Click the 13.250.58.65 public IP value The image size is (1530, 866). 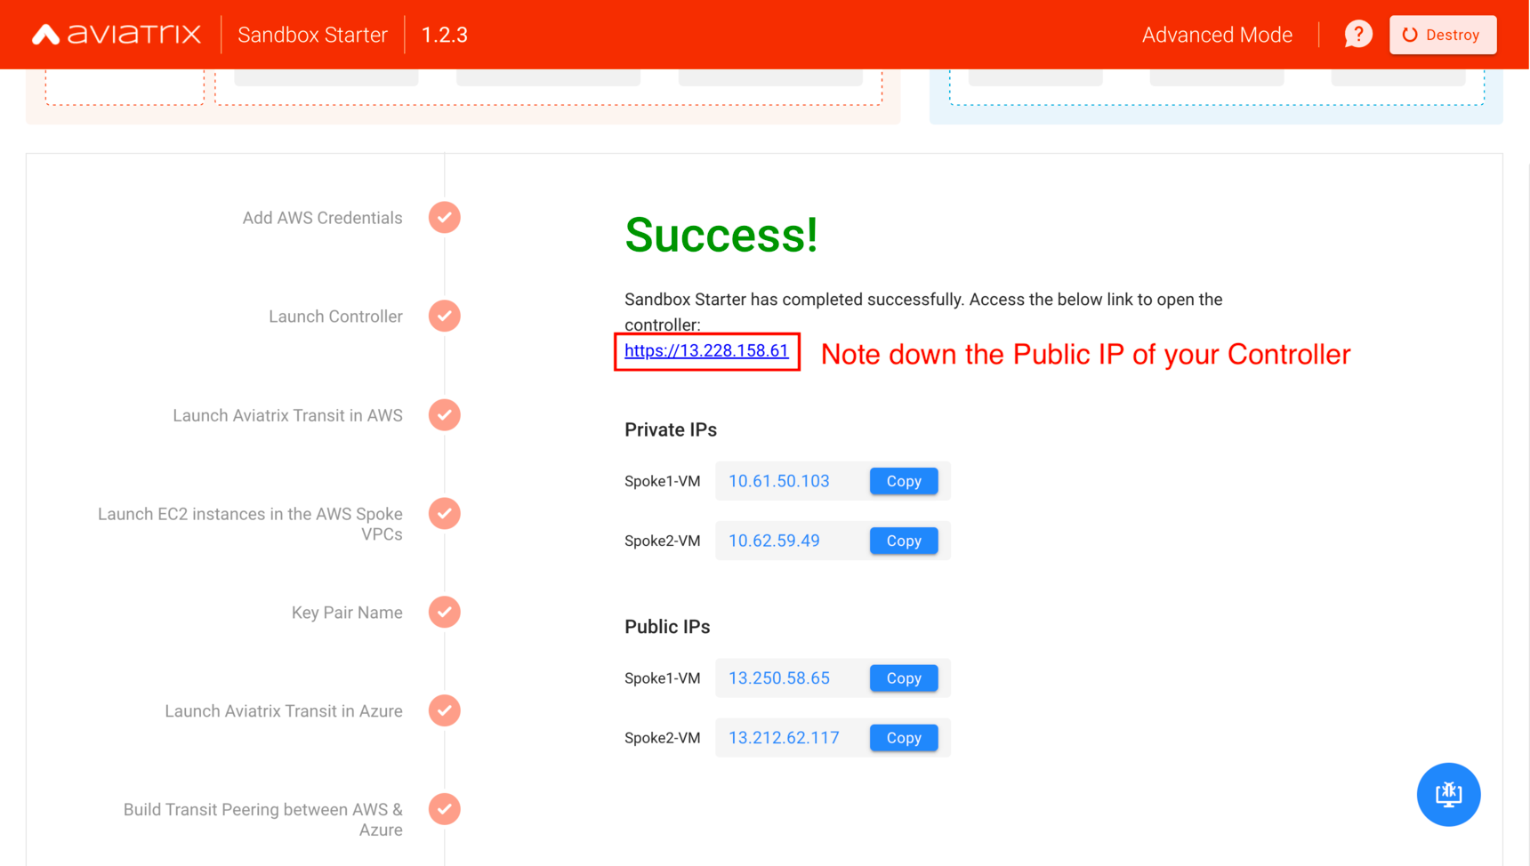tap(779, 678)
